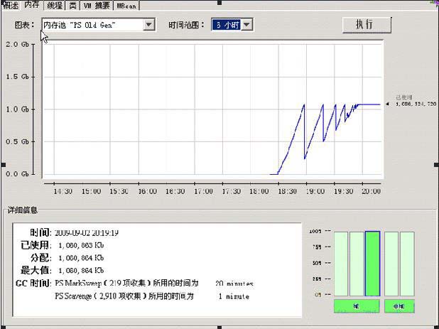The height and width of the screenshot is (329, 439).
Task: Click the 20 minutes GC duration text
Action: pyautogui.click(x=234, y=284)
